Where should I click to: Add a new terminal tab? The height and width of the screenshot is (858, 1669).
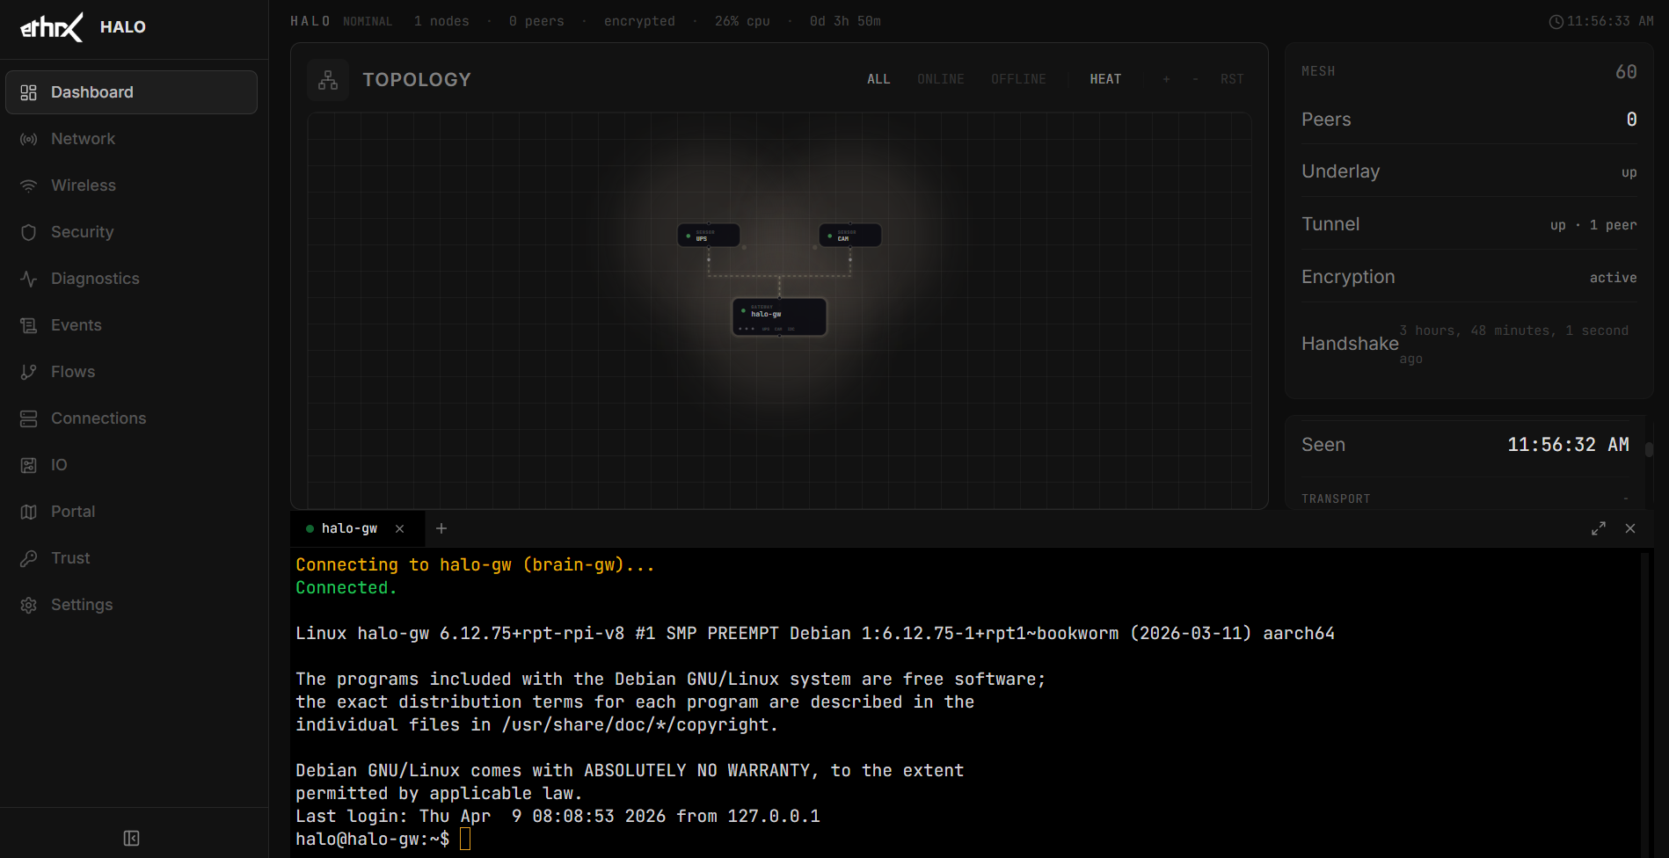pyautogui.click(x=441, y=528)
